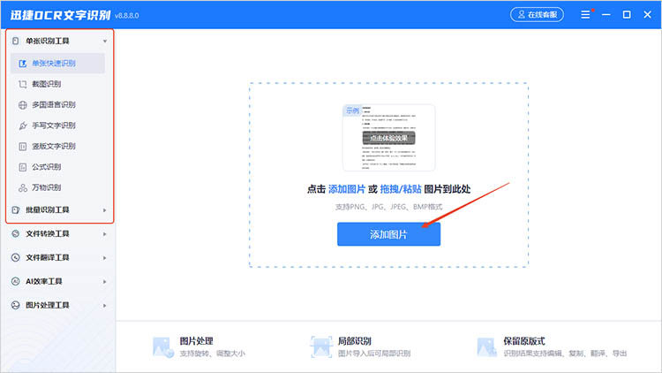Click the 保留原版式 feature icon at bottom
Image resolution: width=662 pixels, height=373 pixels.
pyautogui.click(x=486, y=347)
